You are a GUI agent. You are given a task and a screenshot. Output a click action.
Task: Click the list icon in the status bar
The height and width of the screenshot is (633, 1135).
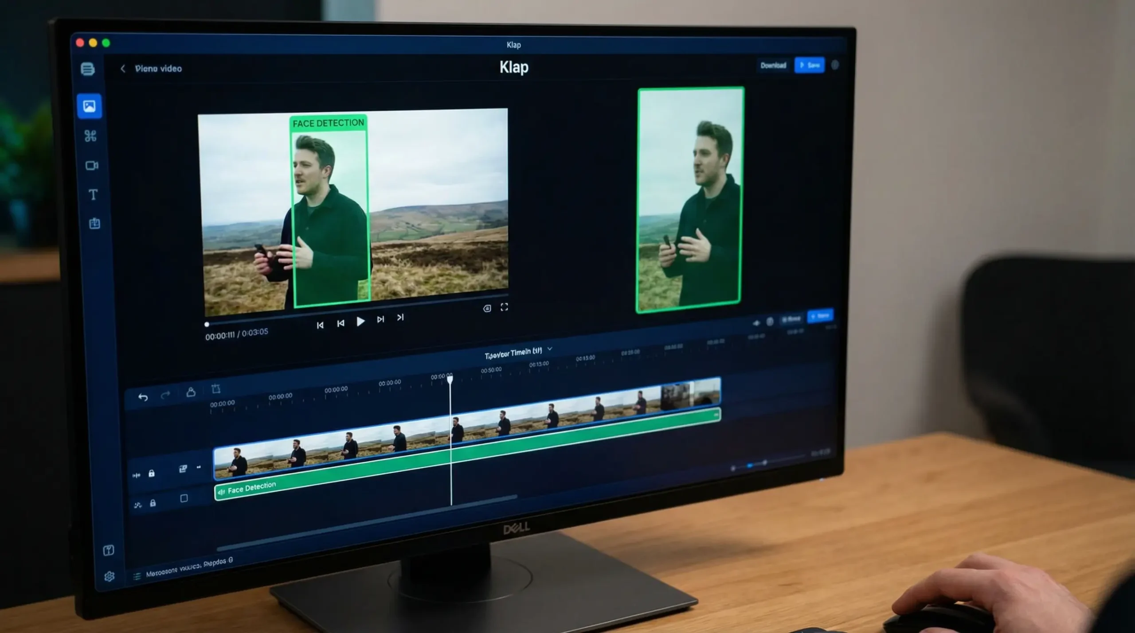tap(137, 576)
